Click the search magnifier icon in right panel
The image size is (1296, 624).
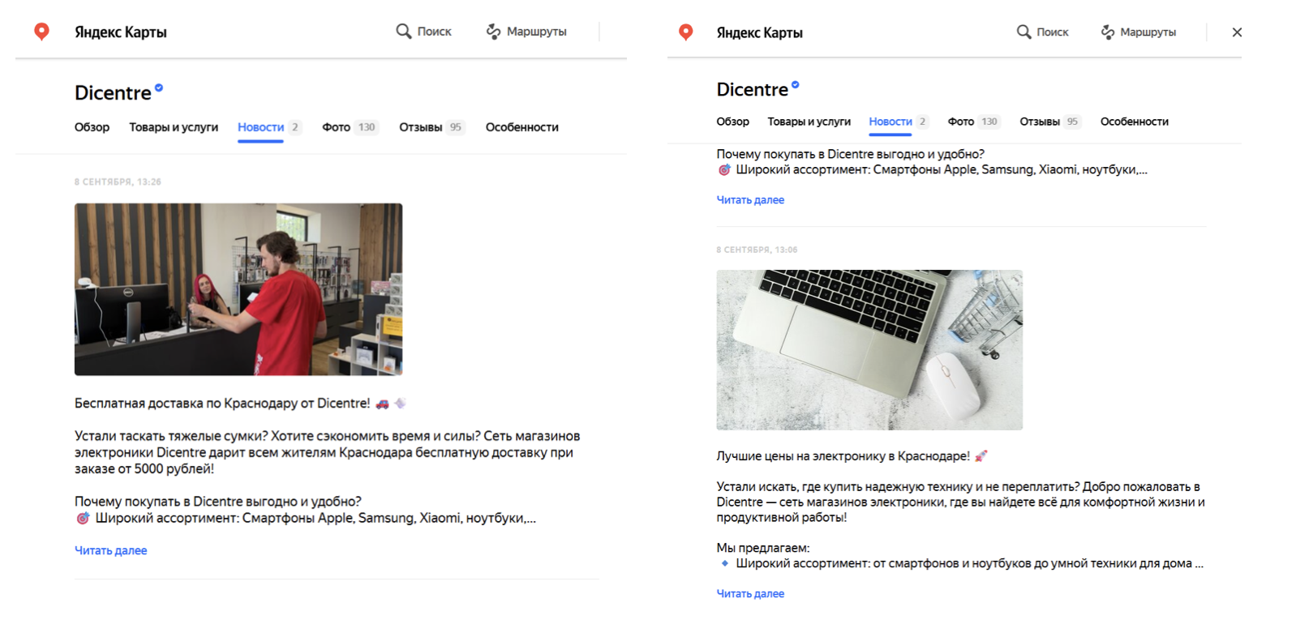[1023, 32]
